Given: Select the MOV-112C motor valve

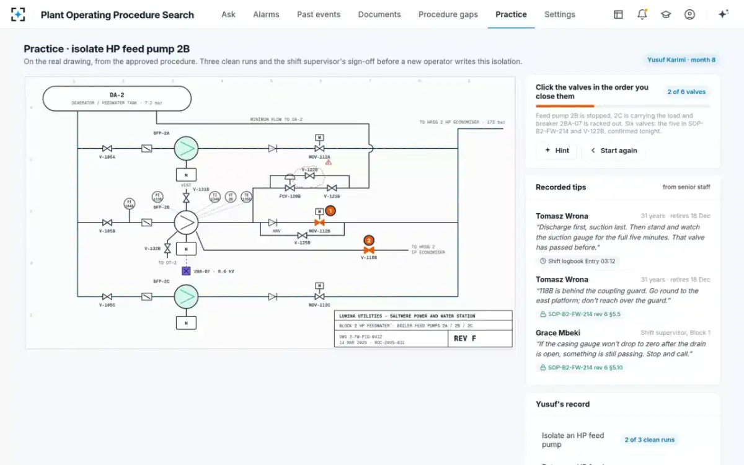Looking at the screenshot, I should click(319, 296).
